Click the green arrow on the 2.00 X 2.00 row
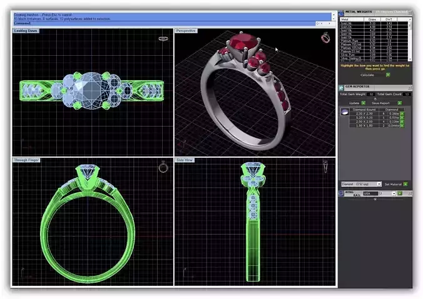 coord(402,122)
